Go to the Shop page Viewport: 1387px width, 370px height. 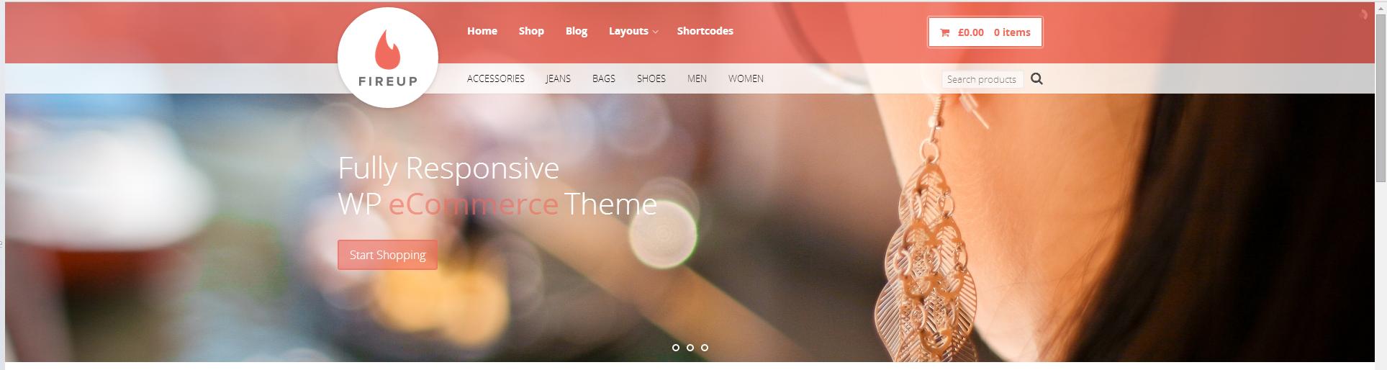531,31
